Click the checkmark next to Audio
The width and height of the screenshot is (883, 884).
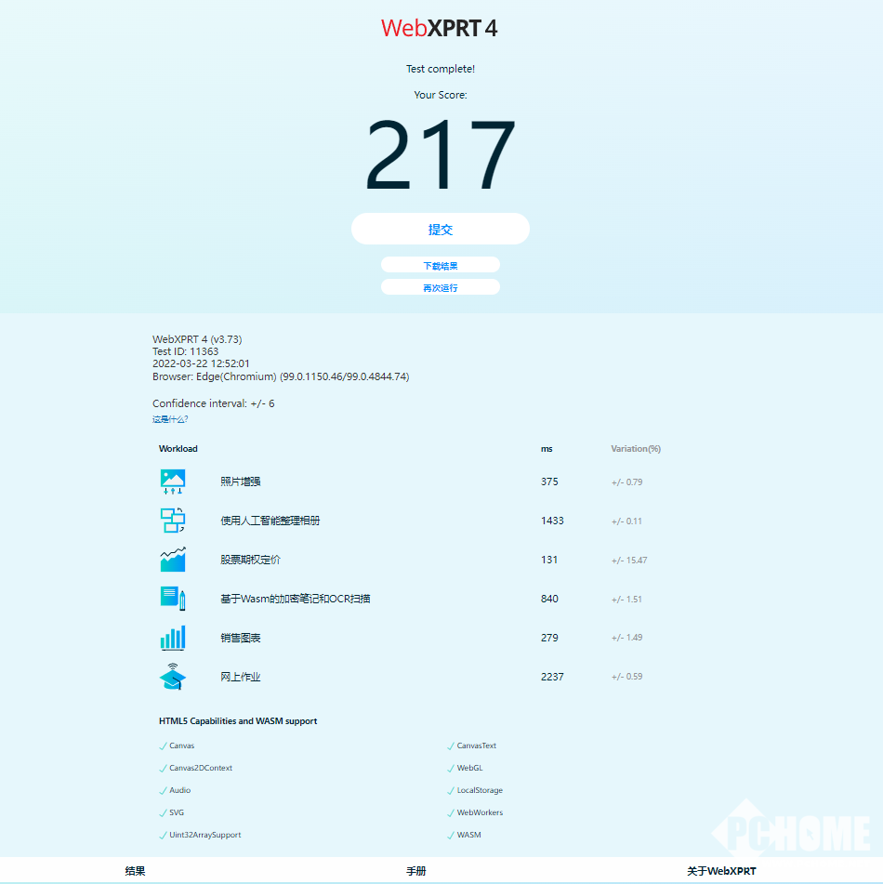click(x=163, y=791)
